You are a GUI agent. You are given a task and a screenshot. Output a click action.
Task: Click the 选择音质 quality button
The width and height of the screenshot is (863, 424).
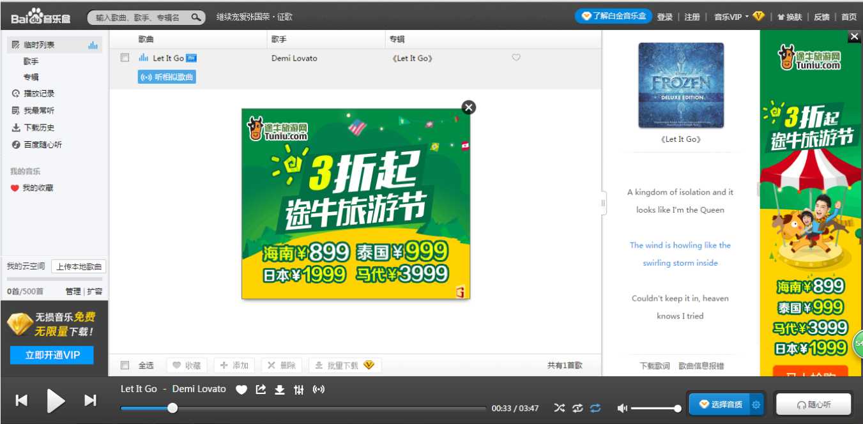(x=720, y=404)
